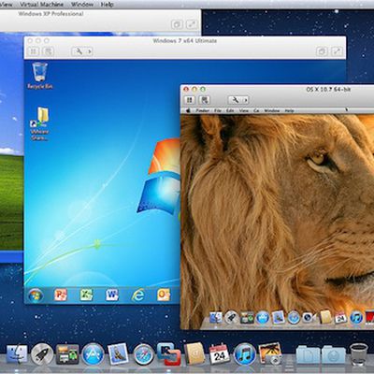374x374 pixels.
Task: Open Apple menu inside OS X 10.7 guest
Action: click(188, 110)
